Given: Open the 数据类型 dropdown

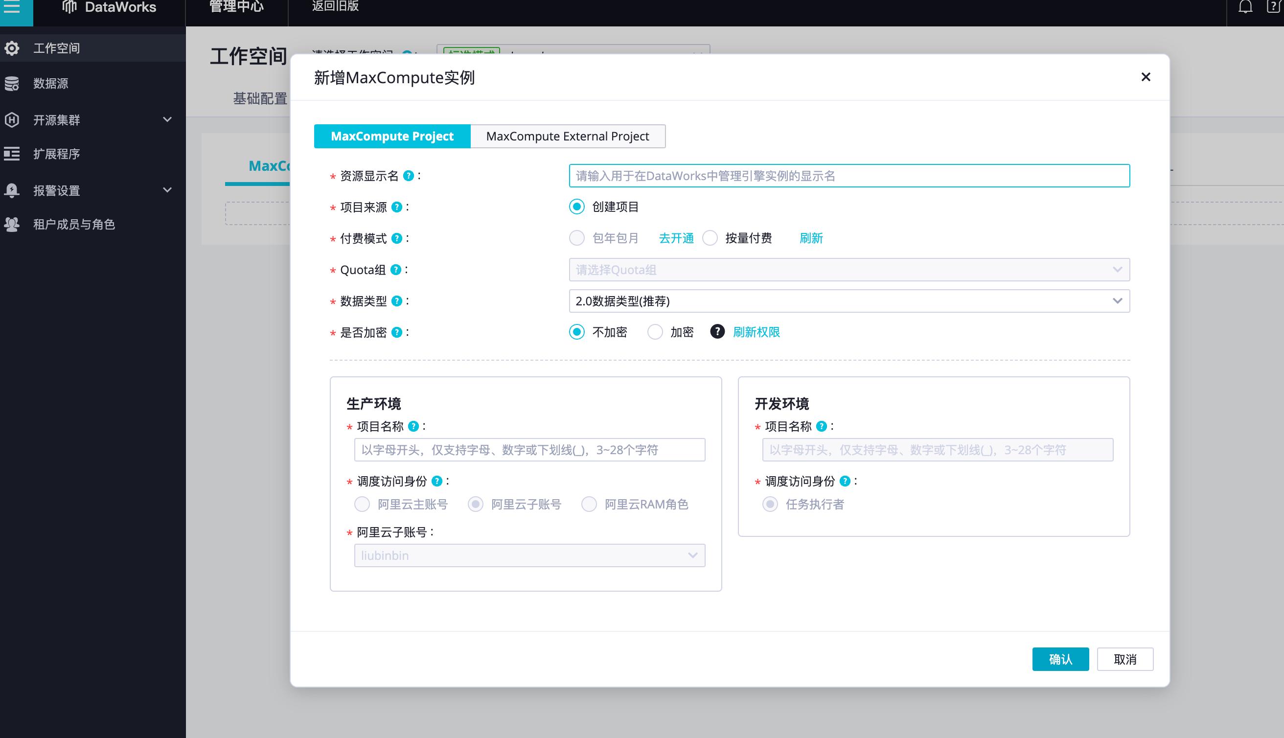Looking at the screenshot, I should pyautogui.click(x=848, y=301).
